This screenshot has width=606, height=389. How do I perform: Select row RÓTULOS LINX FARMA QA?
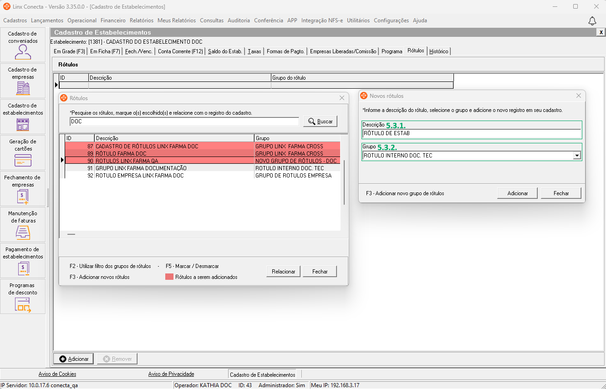203,161
